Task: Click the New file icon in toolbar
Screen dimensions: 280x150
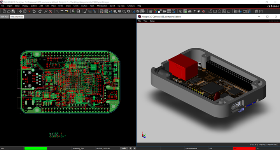Action: tap(4, 11)
